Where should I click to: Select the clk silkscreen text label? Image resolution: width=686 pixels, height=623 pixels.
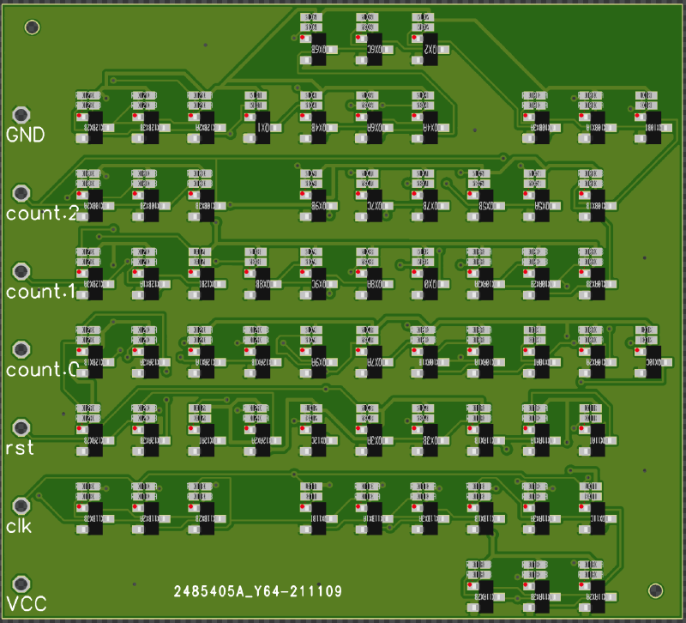[19, 525]
